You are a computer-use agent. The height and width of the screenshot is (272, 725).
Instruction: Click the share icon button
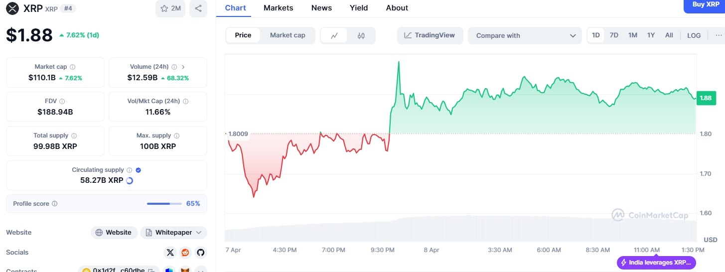point(198,8)
